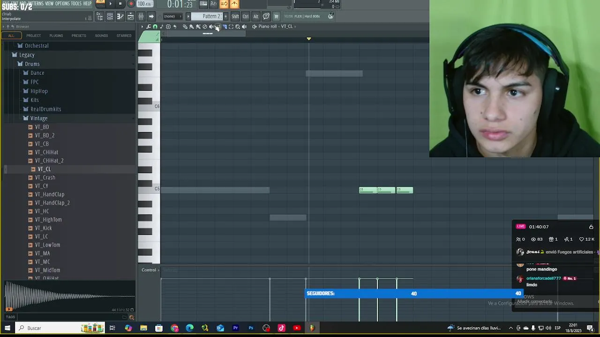Screen dimensions: 600x337
Task: Click the typing keyboard to piano icon
Action: click(x=203, y=4)
